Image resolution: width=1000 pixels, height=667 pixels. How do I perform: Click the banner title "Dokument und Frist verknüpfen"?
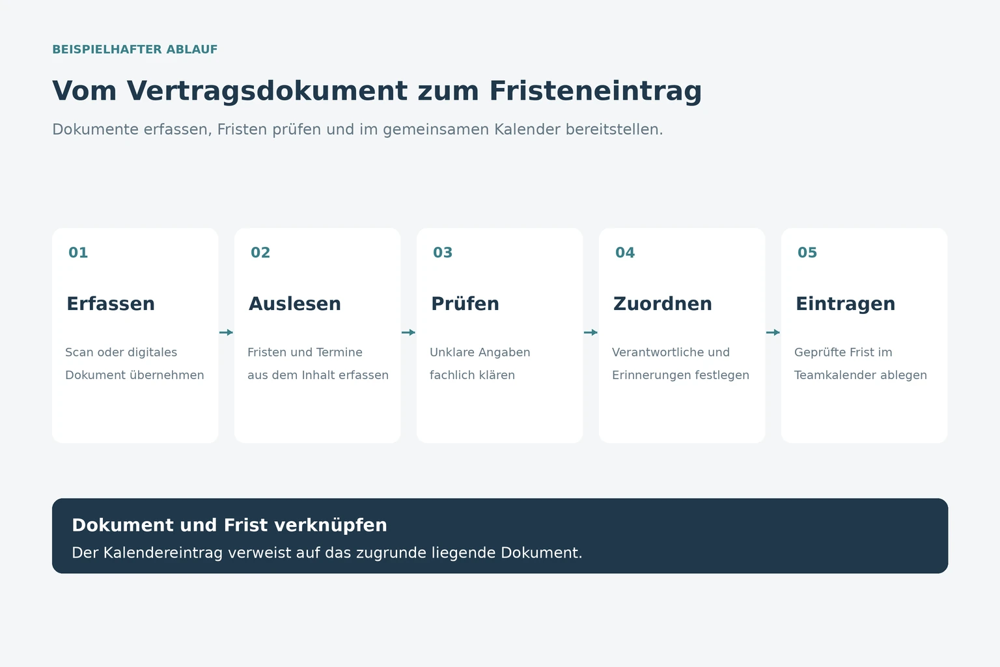(229, 525)
